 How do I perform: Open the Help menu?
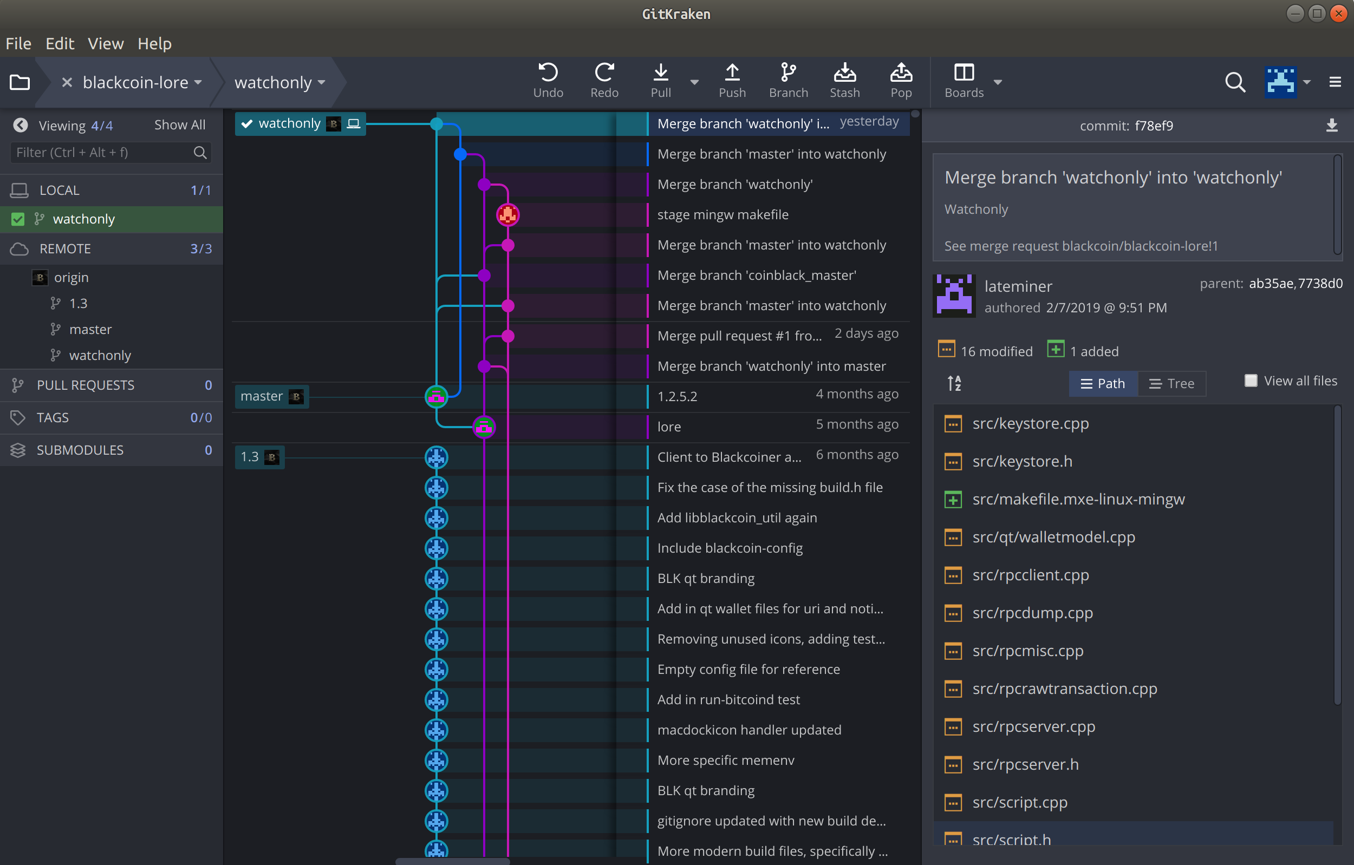pyautogui.click(x=154, y=43)
